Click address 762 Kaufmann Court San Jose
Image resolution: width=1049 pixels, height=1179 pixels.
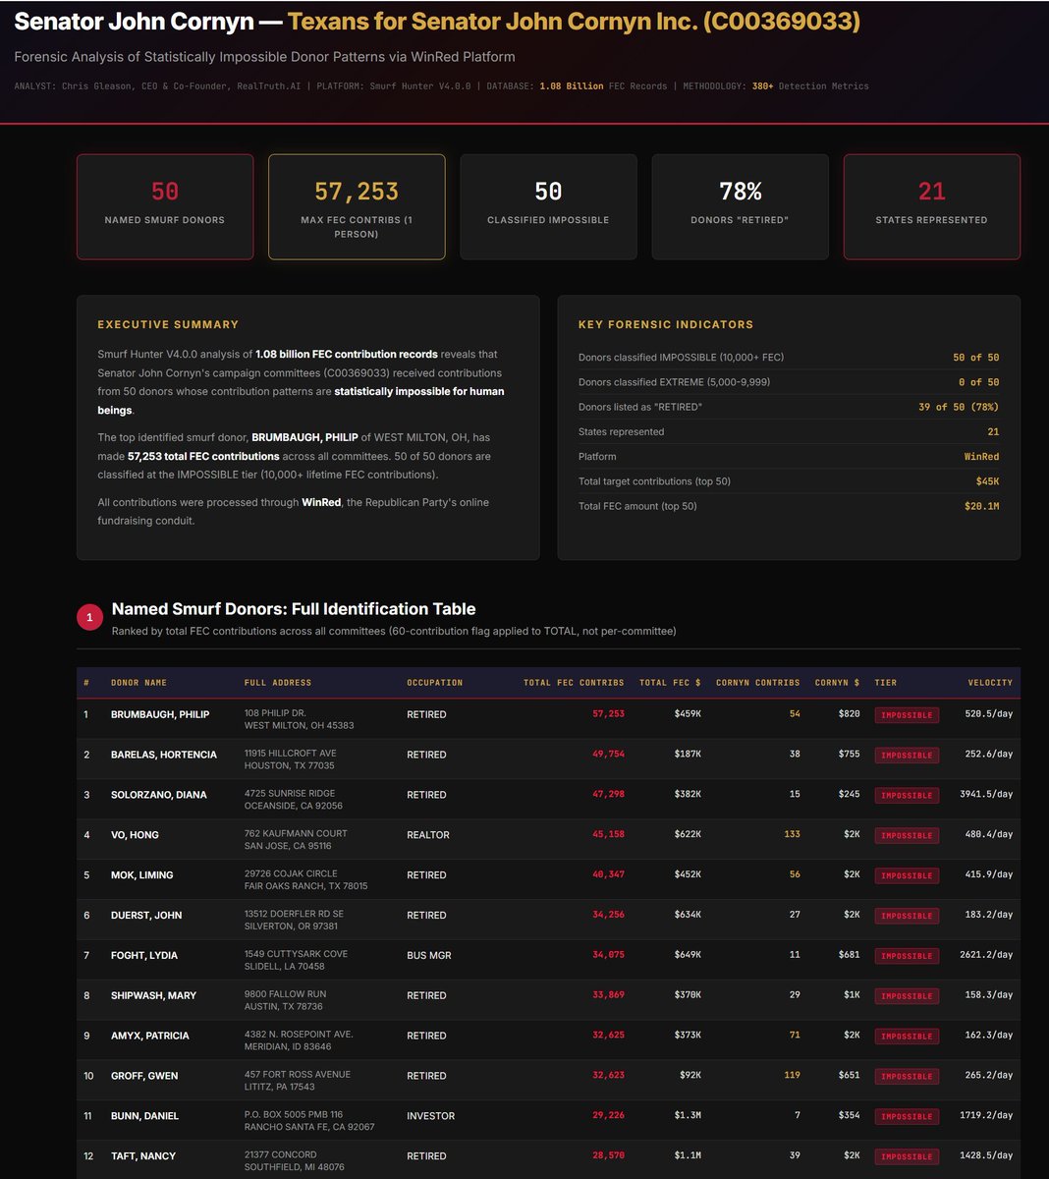[296, 840]
